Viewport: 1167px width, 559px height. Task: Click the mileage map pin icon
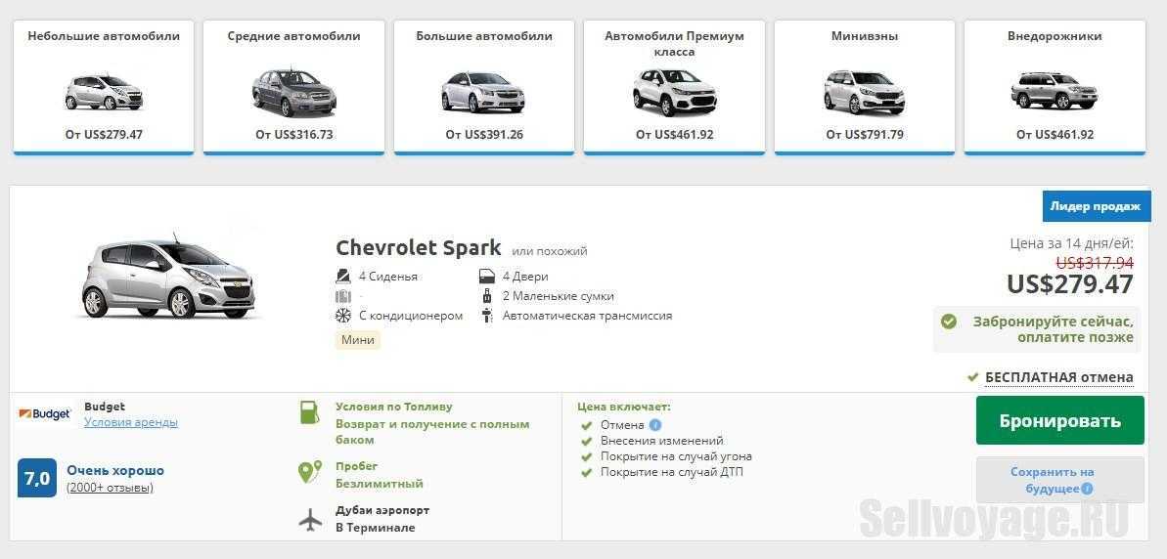tap(310, 473)
